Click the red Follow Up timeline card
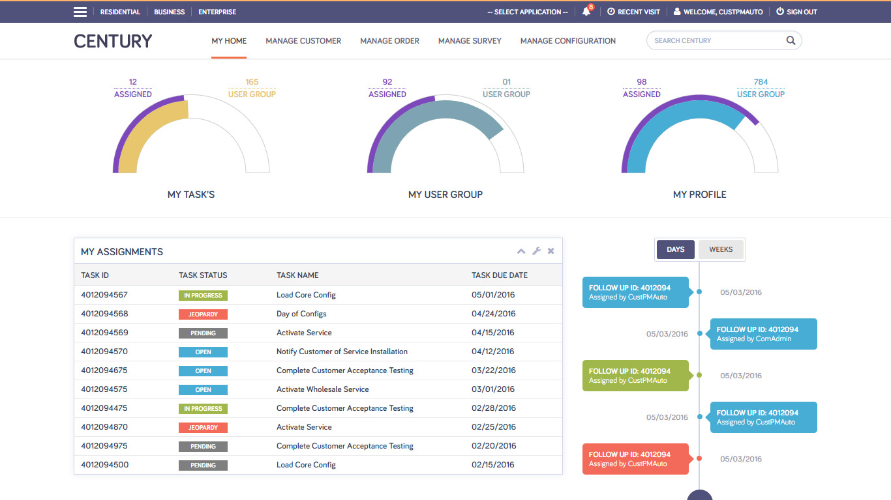Screen dimensions: 891x500 pos(635,459)
